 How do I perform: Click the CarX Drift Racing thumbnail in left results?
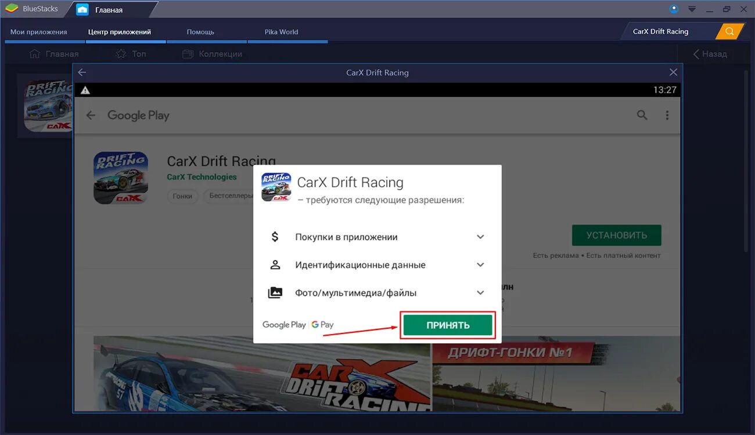49,106
